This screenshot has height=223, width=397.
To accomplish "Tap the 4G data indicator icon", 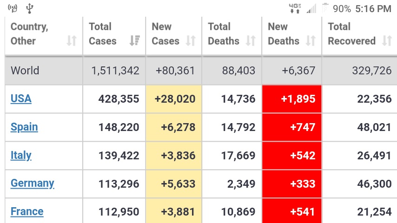I will [295, 9].
